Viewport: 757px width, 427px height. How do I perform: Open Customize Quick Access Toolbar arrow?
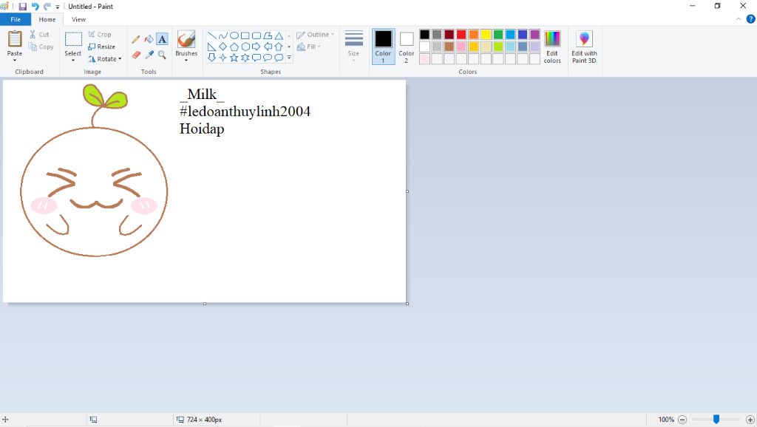pos(58,7)
